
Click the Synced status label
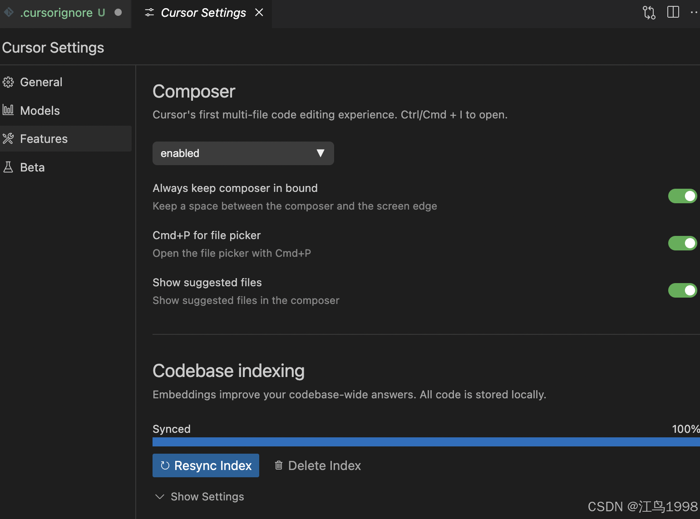pyautogui.click(x=172, y=429)
